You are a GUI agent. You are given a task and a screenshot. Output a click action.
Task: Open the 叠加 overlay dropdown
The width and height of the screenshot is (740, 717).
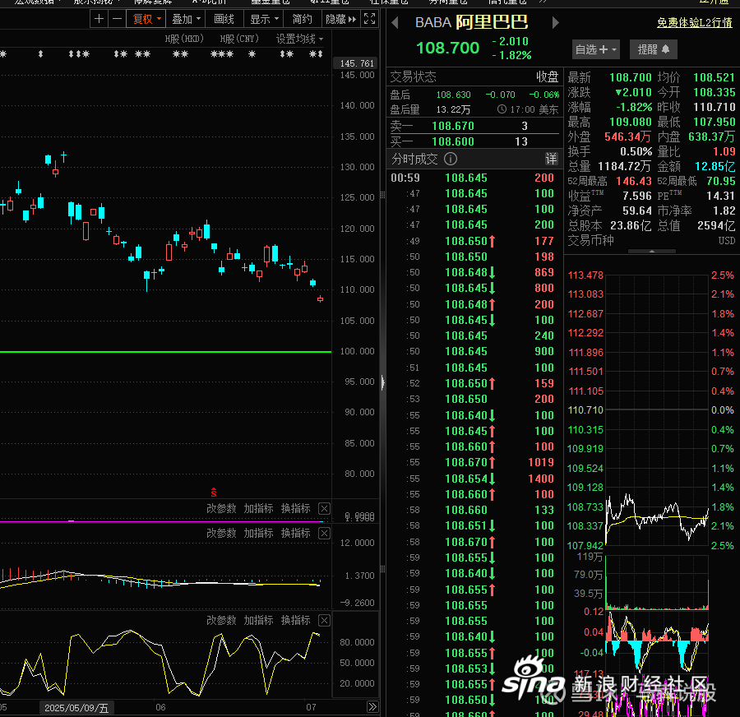click(187, 19)
